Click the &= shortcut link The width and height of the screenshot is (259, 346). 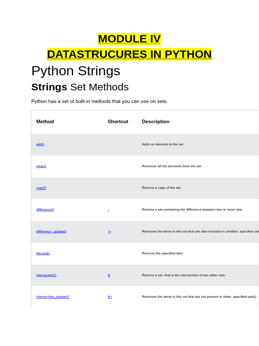[x=110, y=297]
